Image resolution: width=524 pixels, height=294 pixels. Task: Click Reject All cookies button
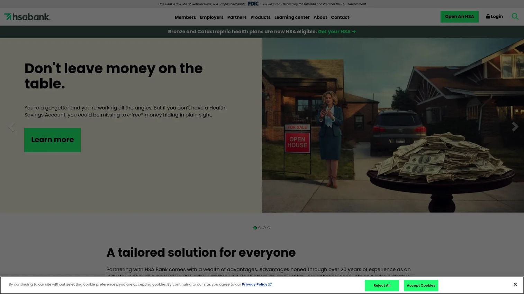[382, 285]
